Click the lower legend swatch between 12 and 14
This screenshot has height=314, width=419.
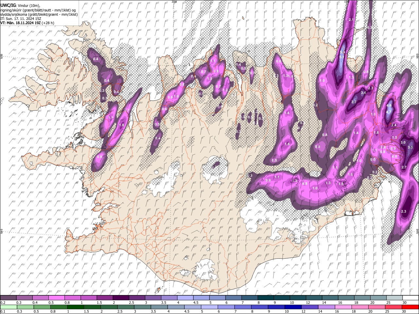(x=310, y=307)
